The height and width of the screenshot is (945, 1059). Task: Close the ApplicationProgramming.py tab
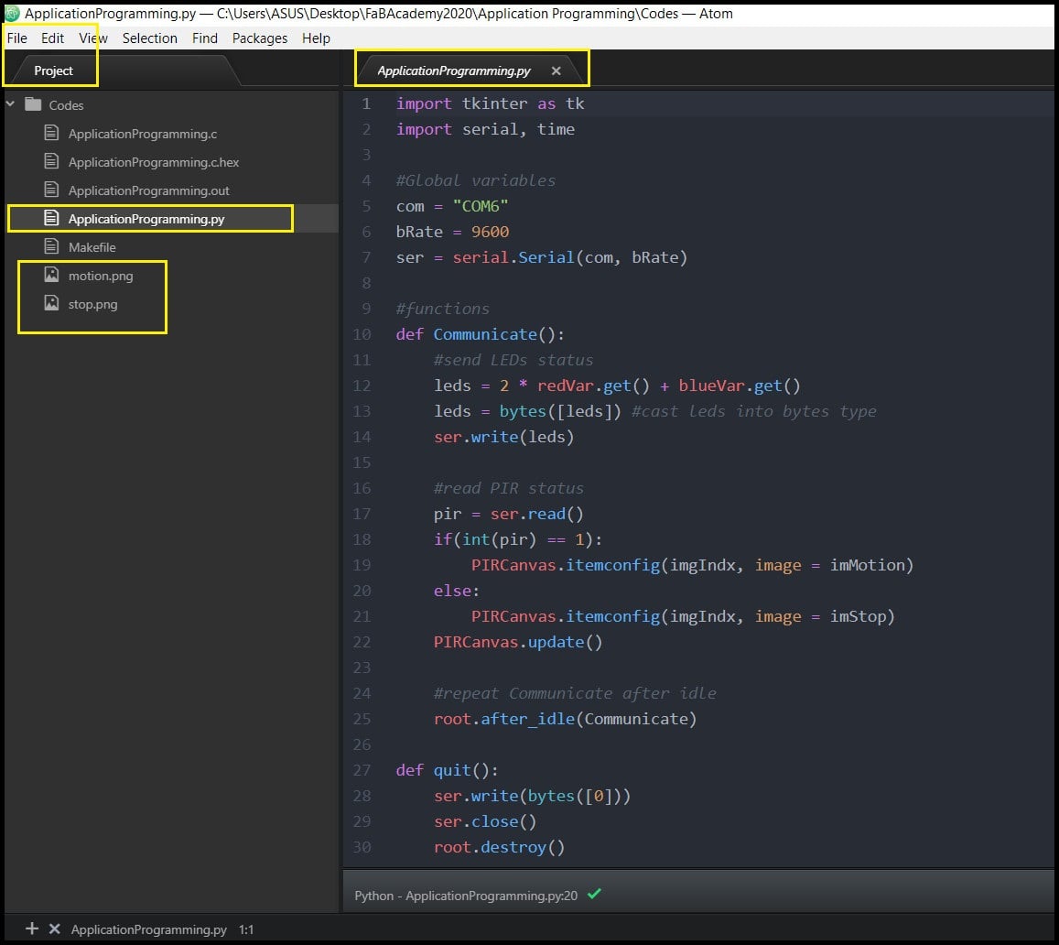coord(556,71)
